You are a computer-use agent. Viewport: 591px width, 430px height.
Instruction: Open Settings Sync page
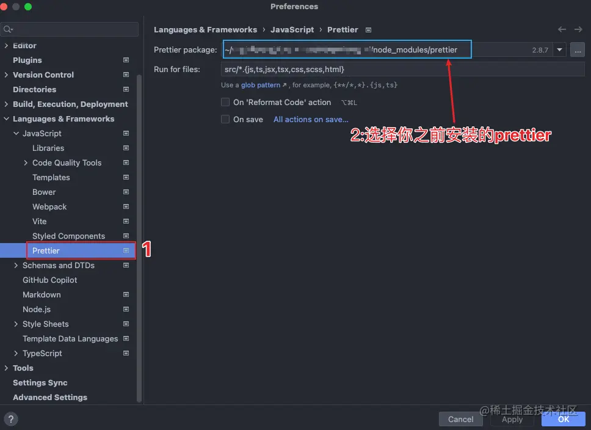coord(40,382)
